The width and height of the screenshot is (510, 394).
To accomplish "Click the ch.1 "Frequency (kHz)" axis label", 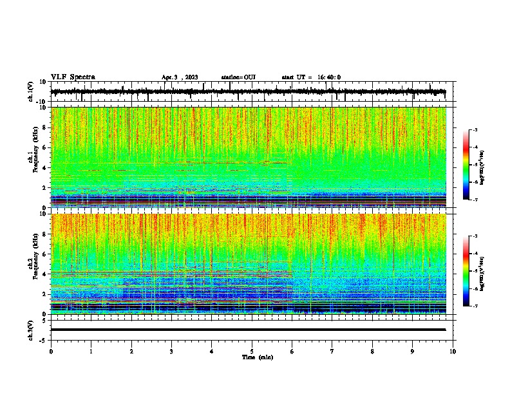I will [x=35, y=149].
